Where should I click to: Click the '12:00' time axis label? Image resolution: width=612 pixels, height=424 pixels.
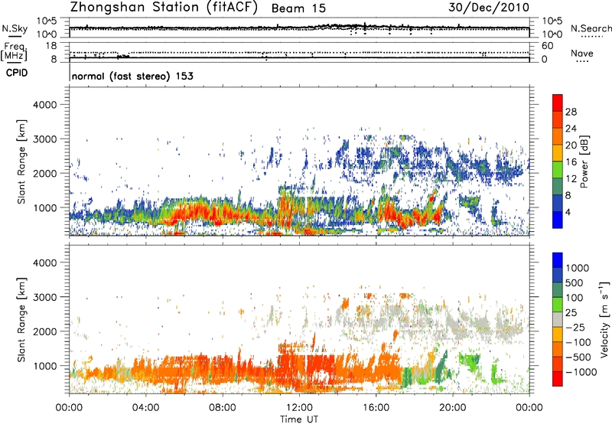point(299,408)
